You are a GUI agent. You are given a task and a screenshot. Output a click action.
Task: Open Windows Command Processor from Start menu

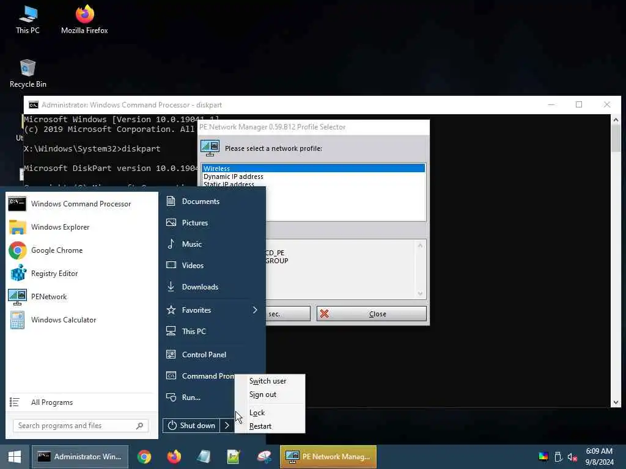(x=81, y=204)
